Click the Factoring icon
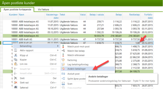The height and width of the screenshot is (97, 163). coord(63,60)
